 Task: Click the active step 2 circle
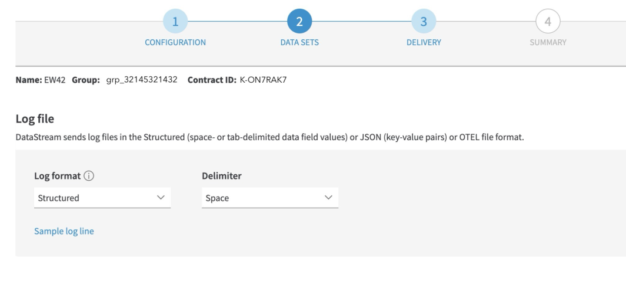point(299,22)
